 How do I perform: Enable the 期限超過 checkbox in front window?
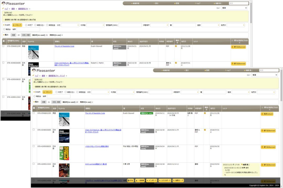(x=78, y=92)
